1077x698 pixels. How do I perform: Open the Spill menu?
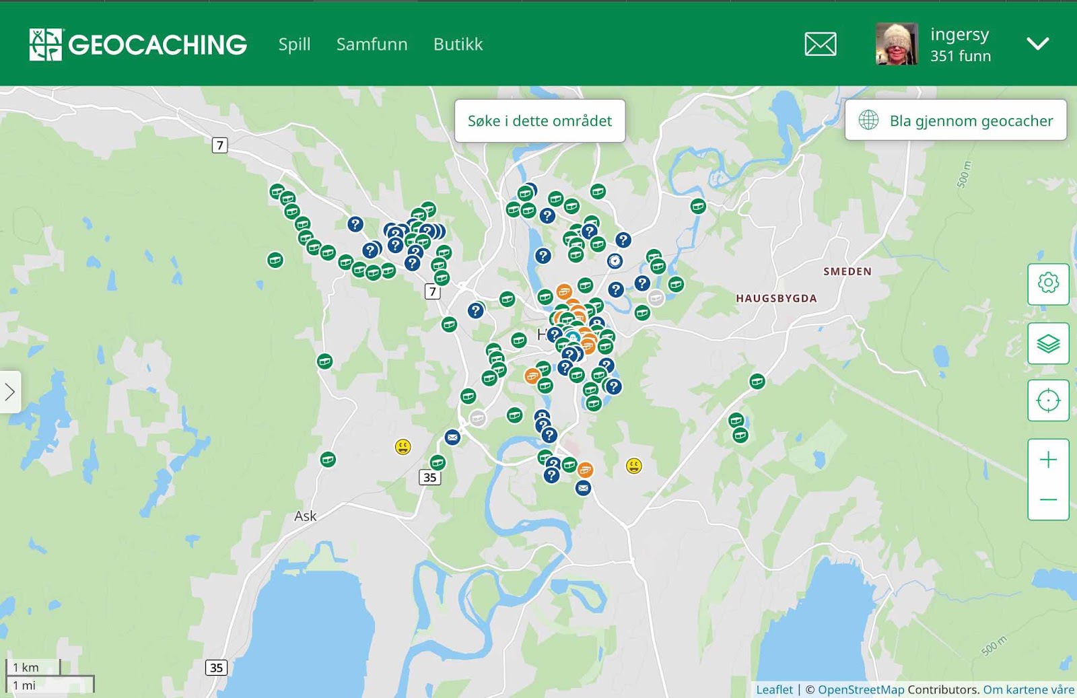[x=294, y=44]
